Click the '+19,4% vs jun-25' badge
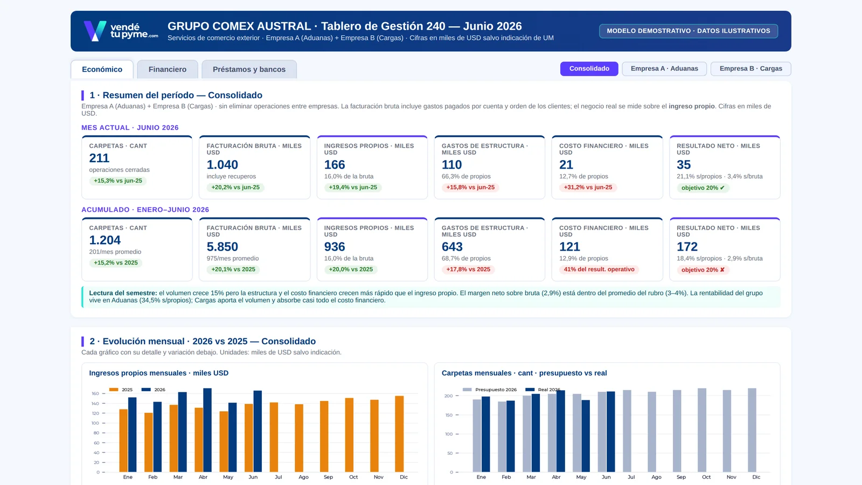Screen dimensions: 862x485 [353, 188]
